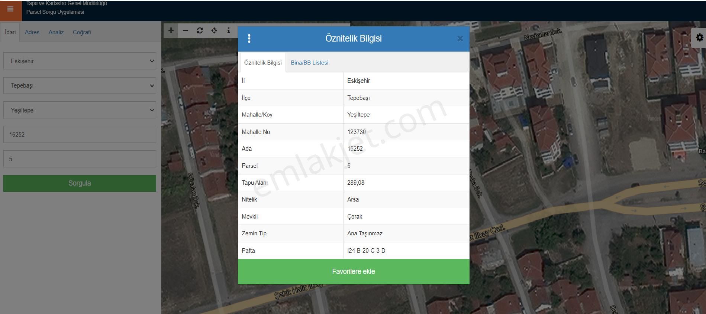Click the green Sorgula button
Viewport: 706px width, 314px height.
pos(80,183)
